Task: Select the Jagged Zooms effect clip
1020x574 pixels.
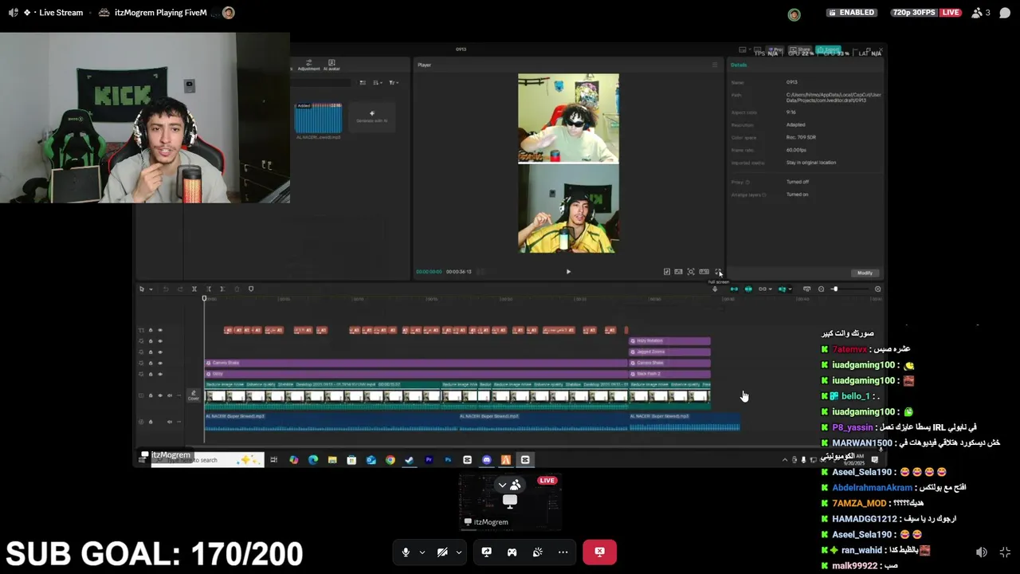Action: coord(669,352)
